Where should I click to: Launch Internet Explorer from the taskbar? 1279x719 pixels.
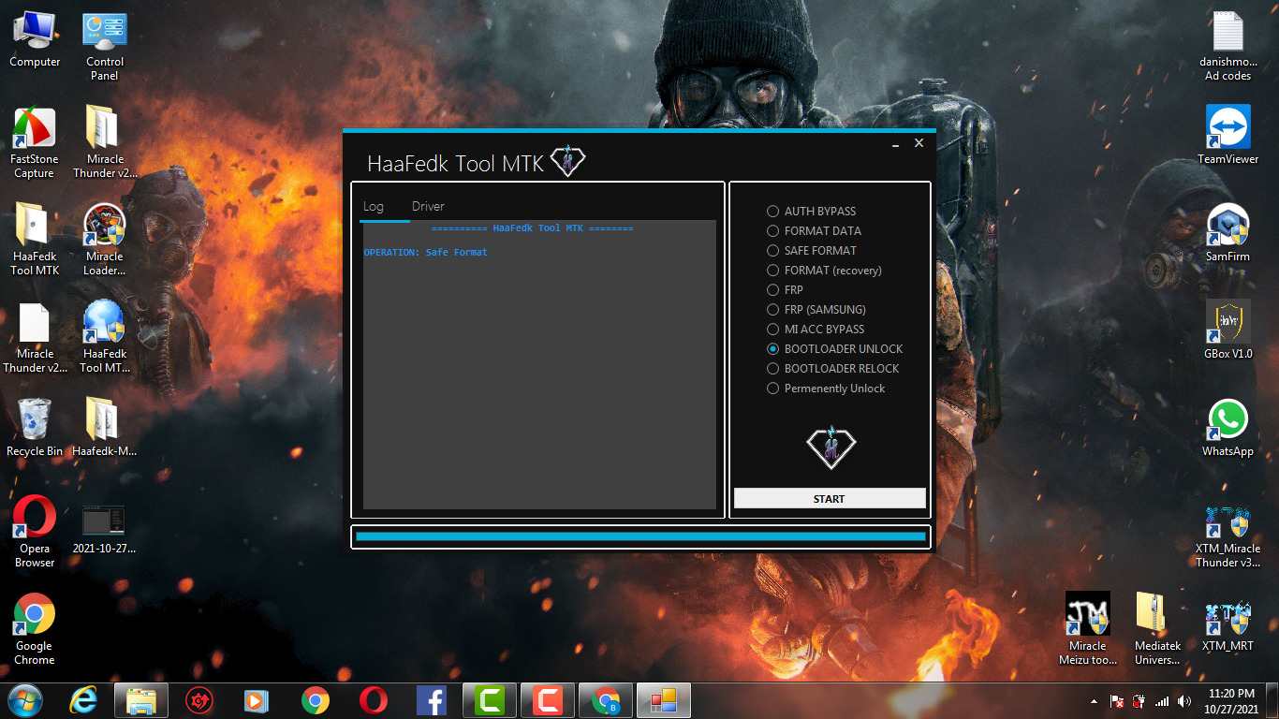click(x=83, y=700)
